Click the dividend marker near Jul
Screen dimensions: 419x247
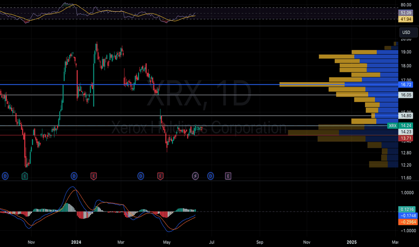click(x=210, y=176)
